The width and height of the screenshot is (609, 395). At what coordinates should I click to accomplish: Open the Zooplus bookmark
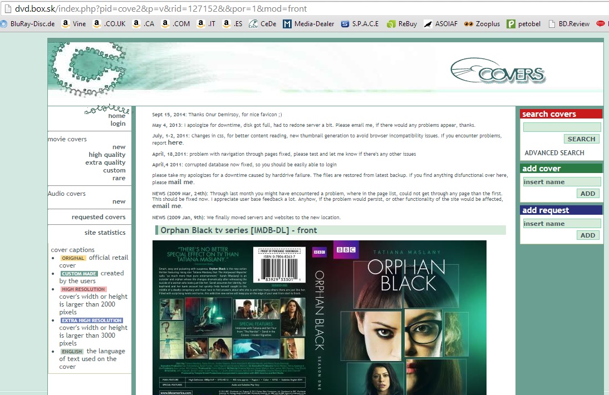tap(482, 24)
